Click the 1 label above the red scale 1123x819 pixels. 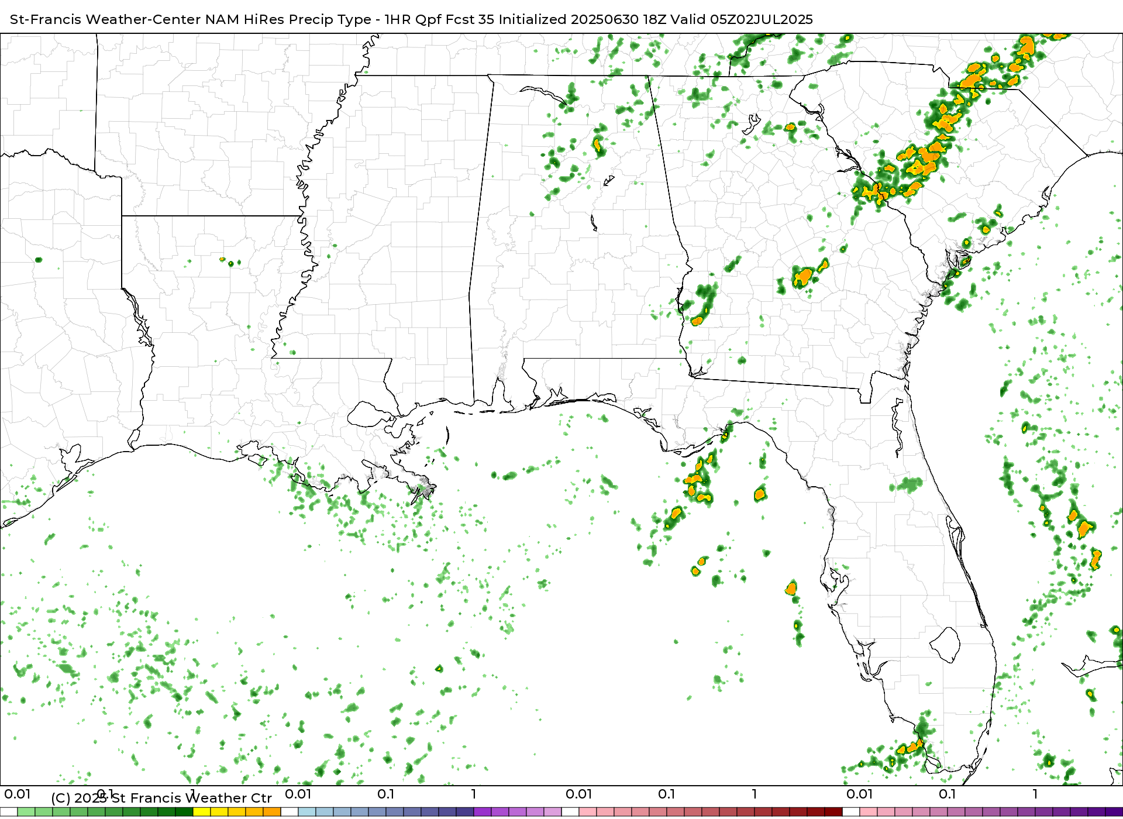pos(755,794)
